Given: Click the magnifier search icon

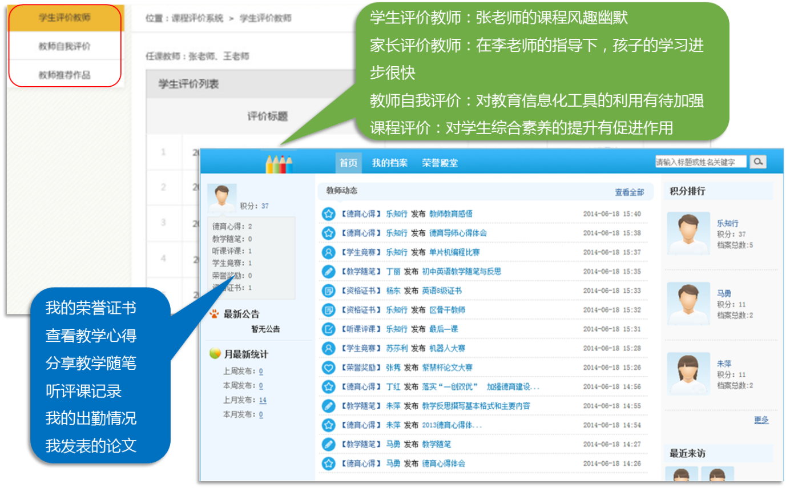Looking at the screenshot, I should click(x=758, y=162).
